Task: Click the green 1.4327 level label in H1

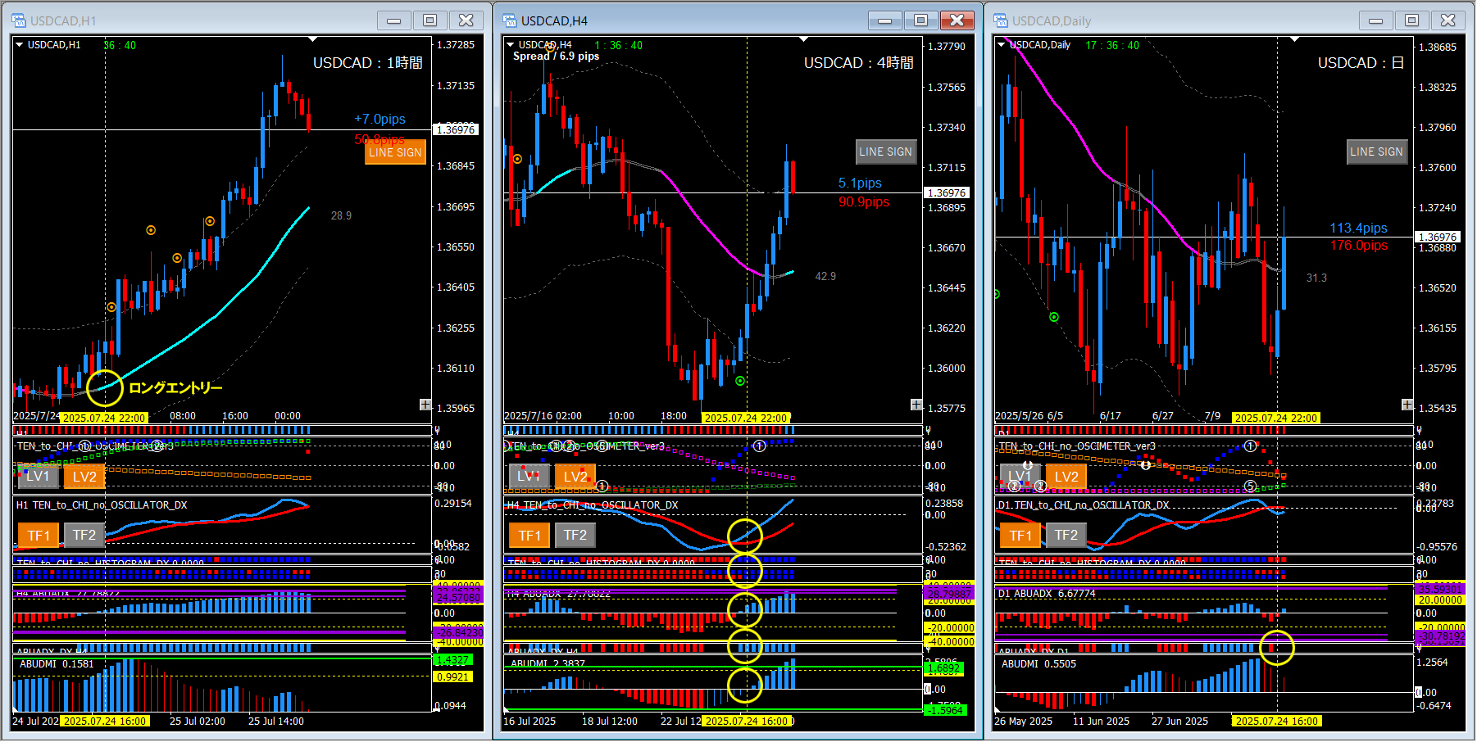Action: pos(452,660)
